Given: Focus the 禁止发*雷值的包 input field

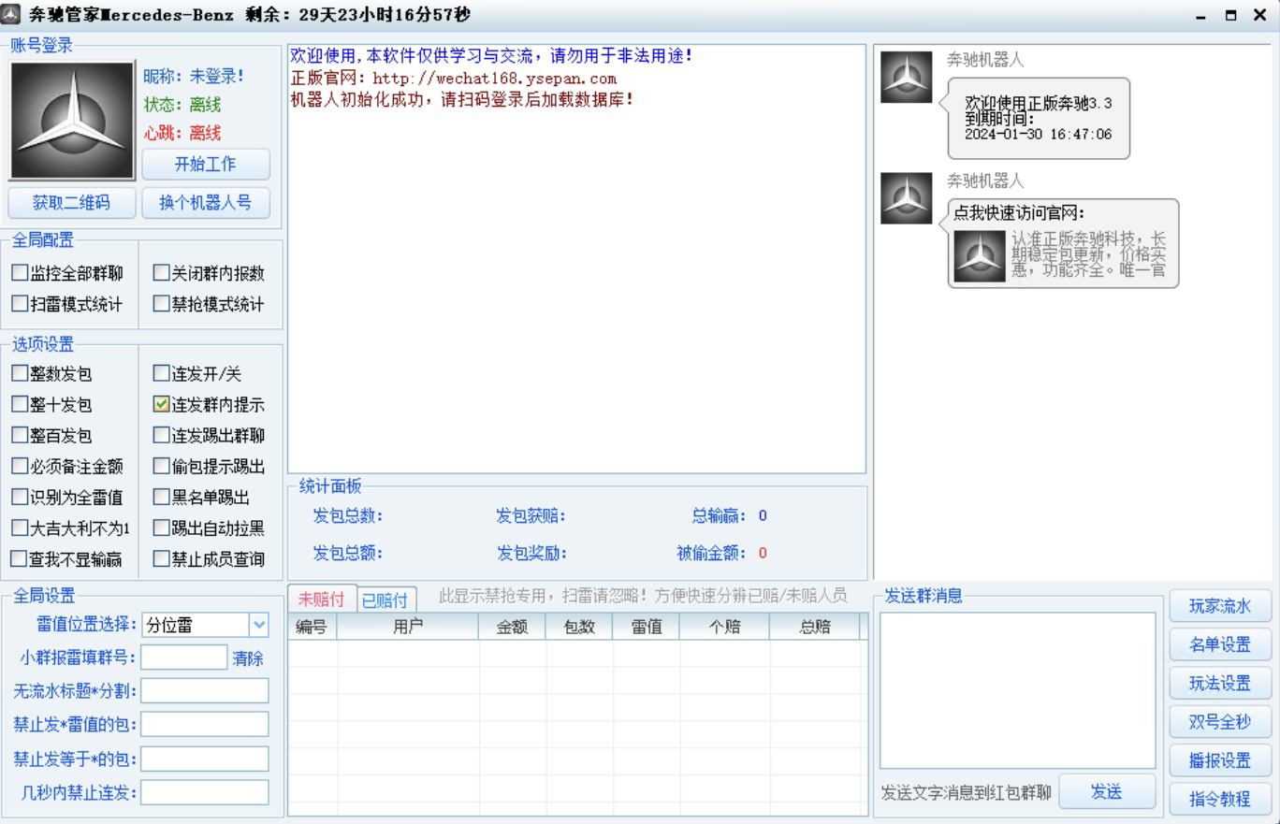Looking at the screenshot, I should (205, 725).
